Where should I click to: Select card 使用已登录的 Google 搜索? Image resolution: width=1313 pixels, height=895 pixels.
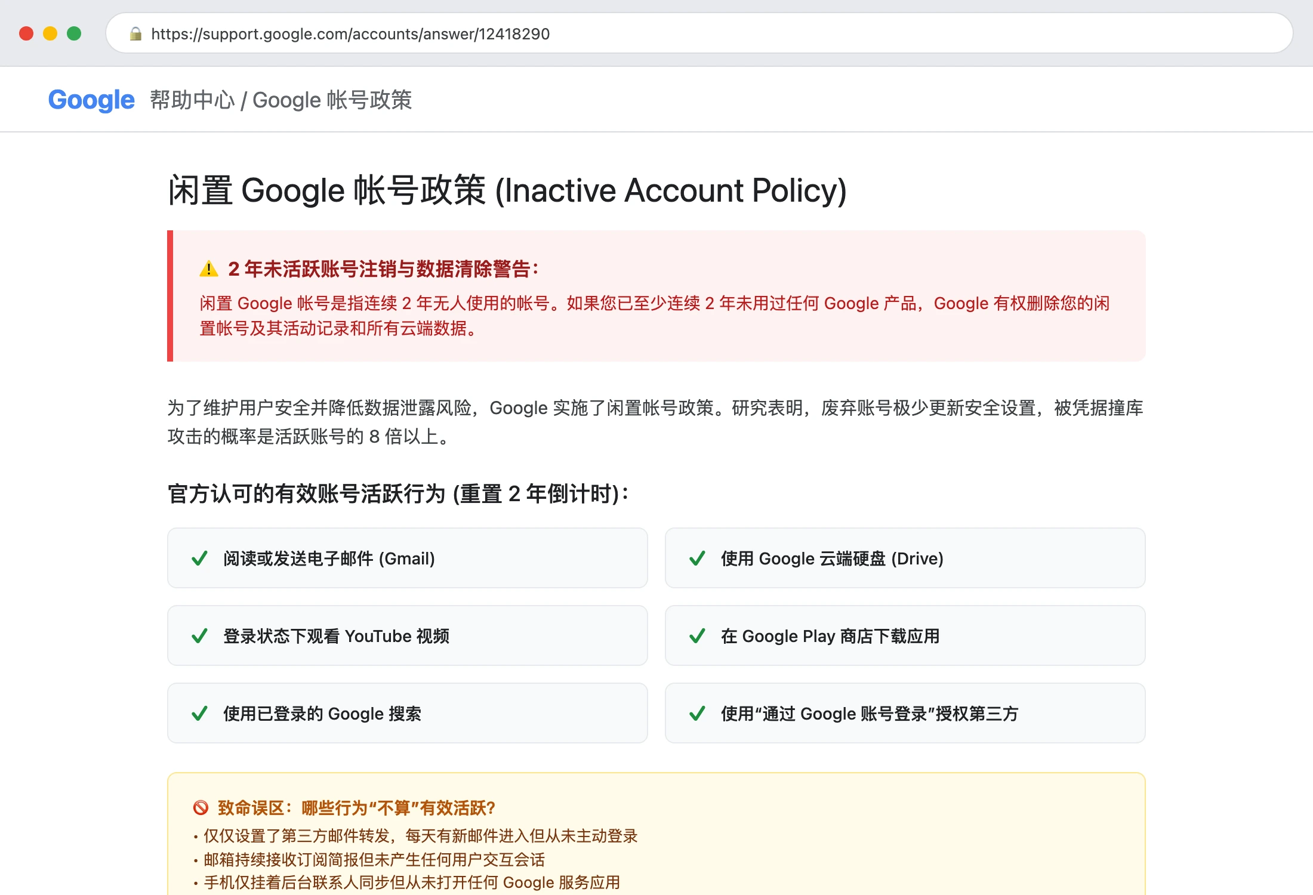point(408,713)
